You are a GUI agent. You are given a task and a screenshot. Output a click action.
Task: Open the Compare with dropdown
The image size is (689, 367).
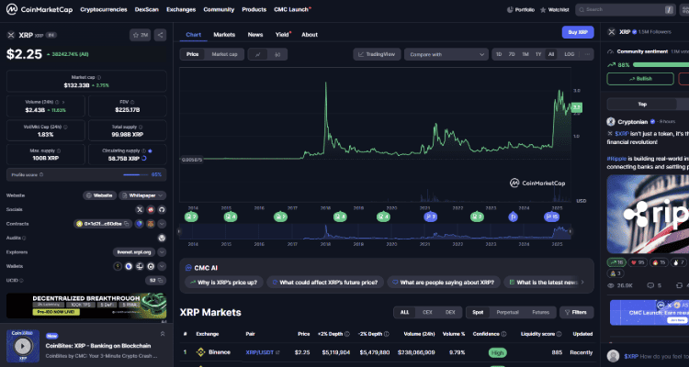[x=446, y=54]
